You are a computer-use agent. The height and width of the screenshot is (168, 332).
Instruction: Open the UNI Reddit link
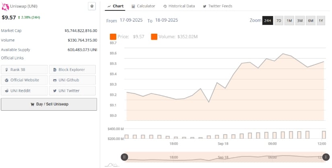25,91
